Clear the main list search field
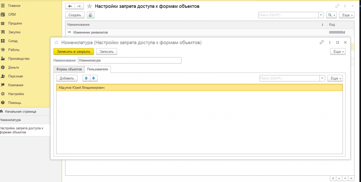This screenshot has width=361, height=182. (321, 15)
